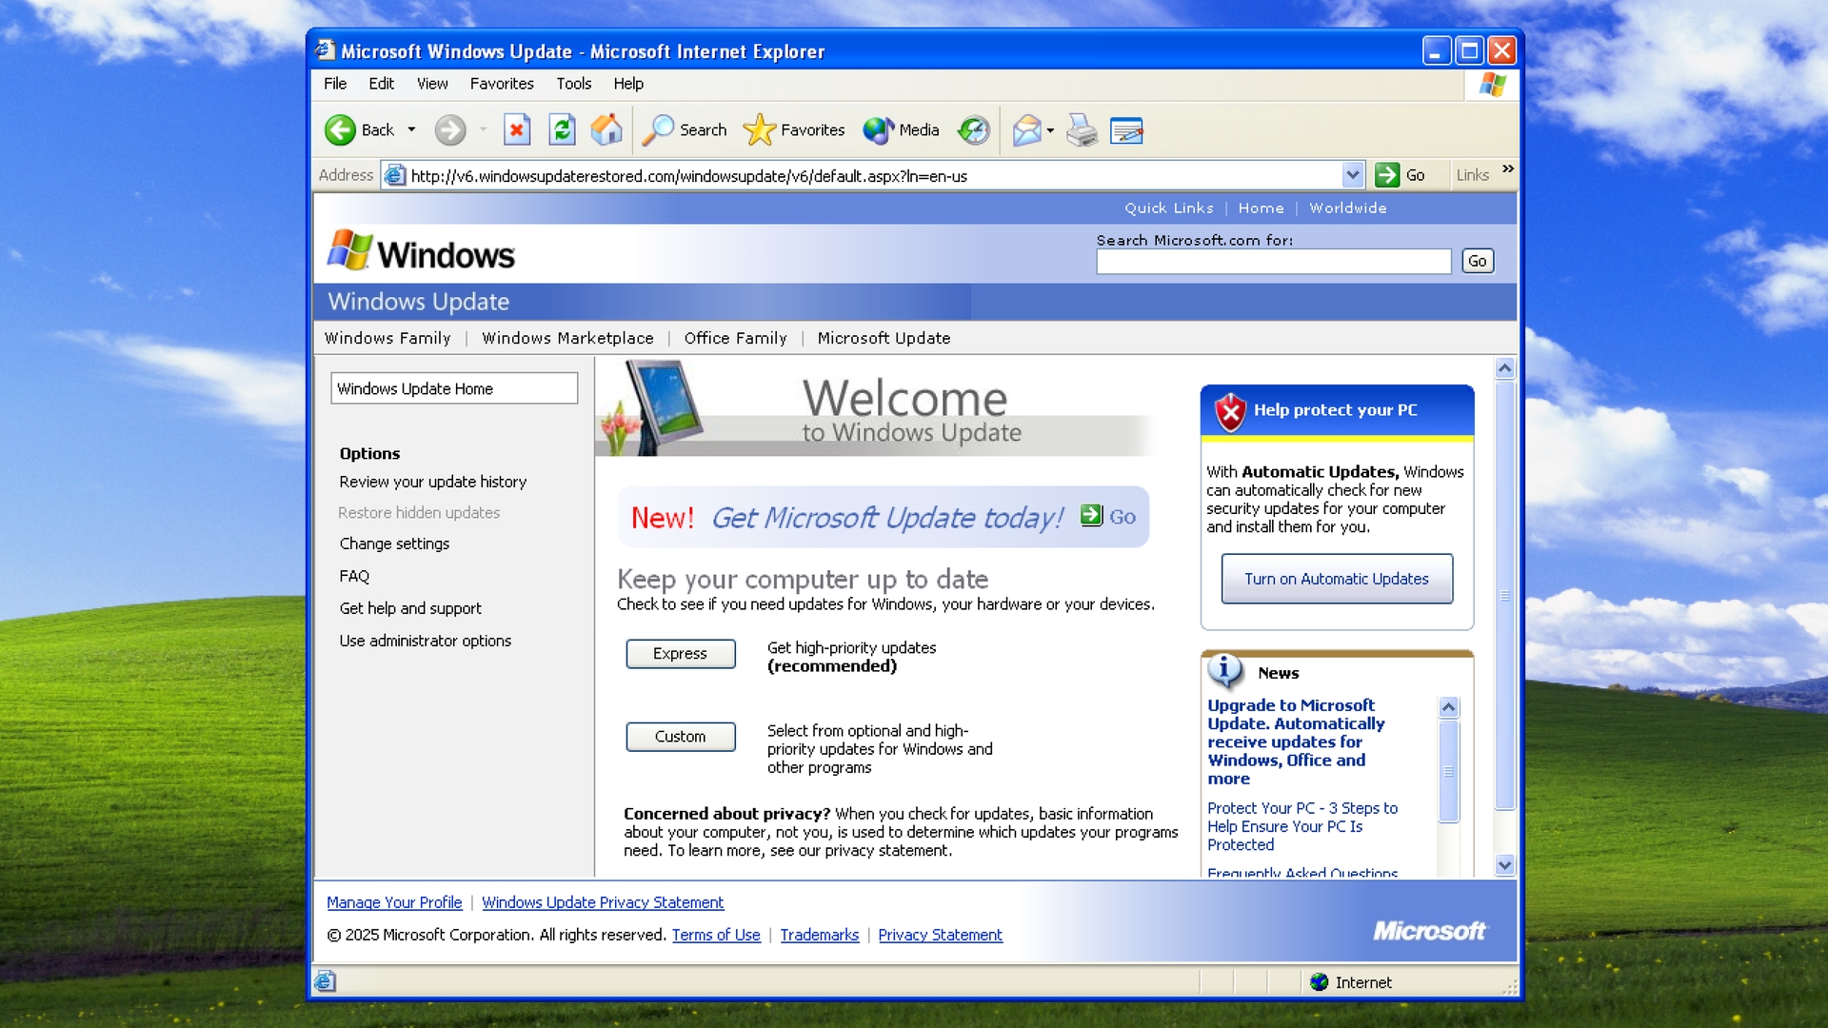Image resolution: width=1828 pixels, height=1028 pixels.
Task: Open the Tools menu
Action: coord(574,84)
